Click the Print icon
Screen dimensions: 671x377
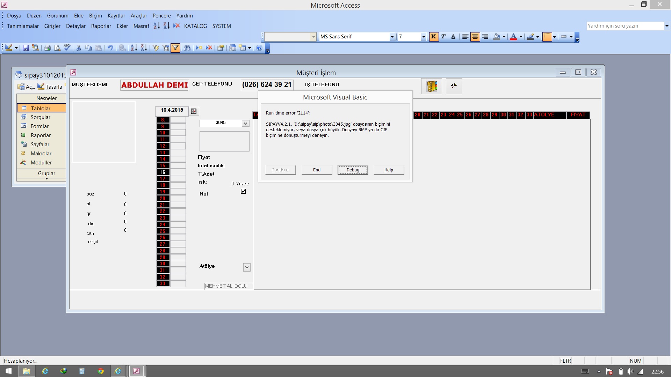[x=47, y=48]
